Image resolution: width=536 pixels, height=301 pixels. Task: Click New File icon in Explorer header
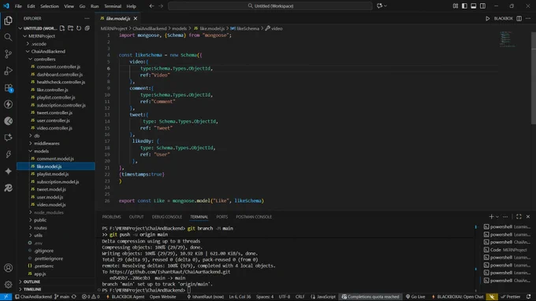pyautogui.click(x=61, y=28)
